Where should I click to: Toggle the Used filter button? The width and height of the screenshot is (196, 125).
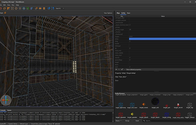pos(137,121)
